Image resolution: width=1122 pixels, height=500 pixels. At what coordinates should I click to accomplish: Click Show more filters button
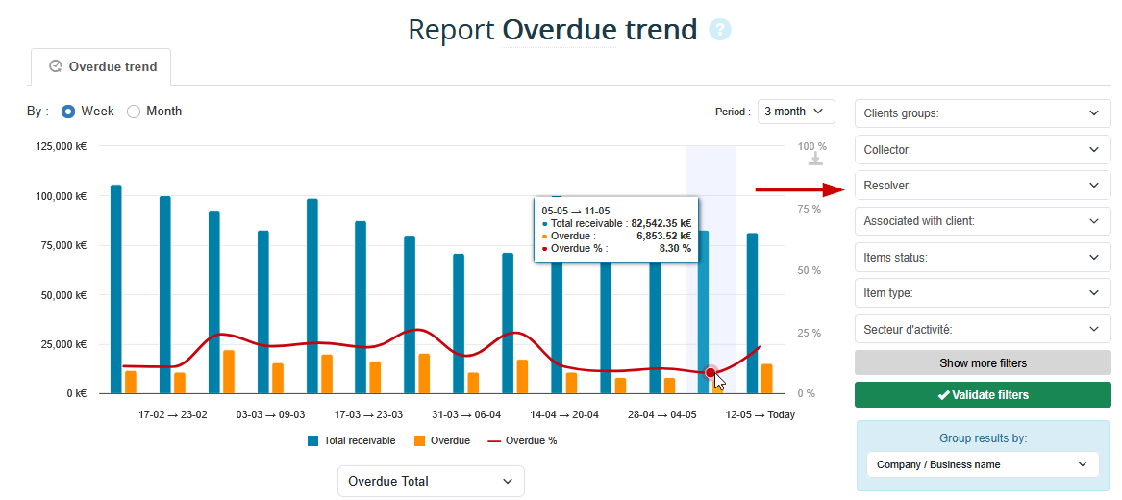(x=982, y=363)
